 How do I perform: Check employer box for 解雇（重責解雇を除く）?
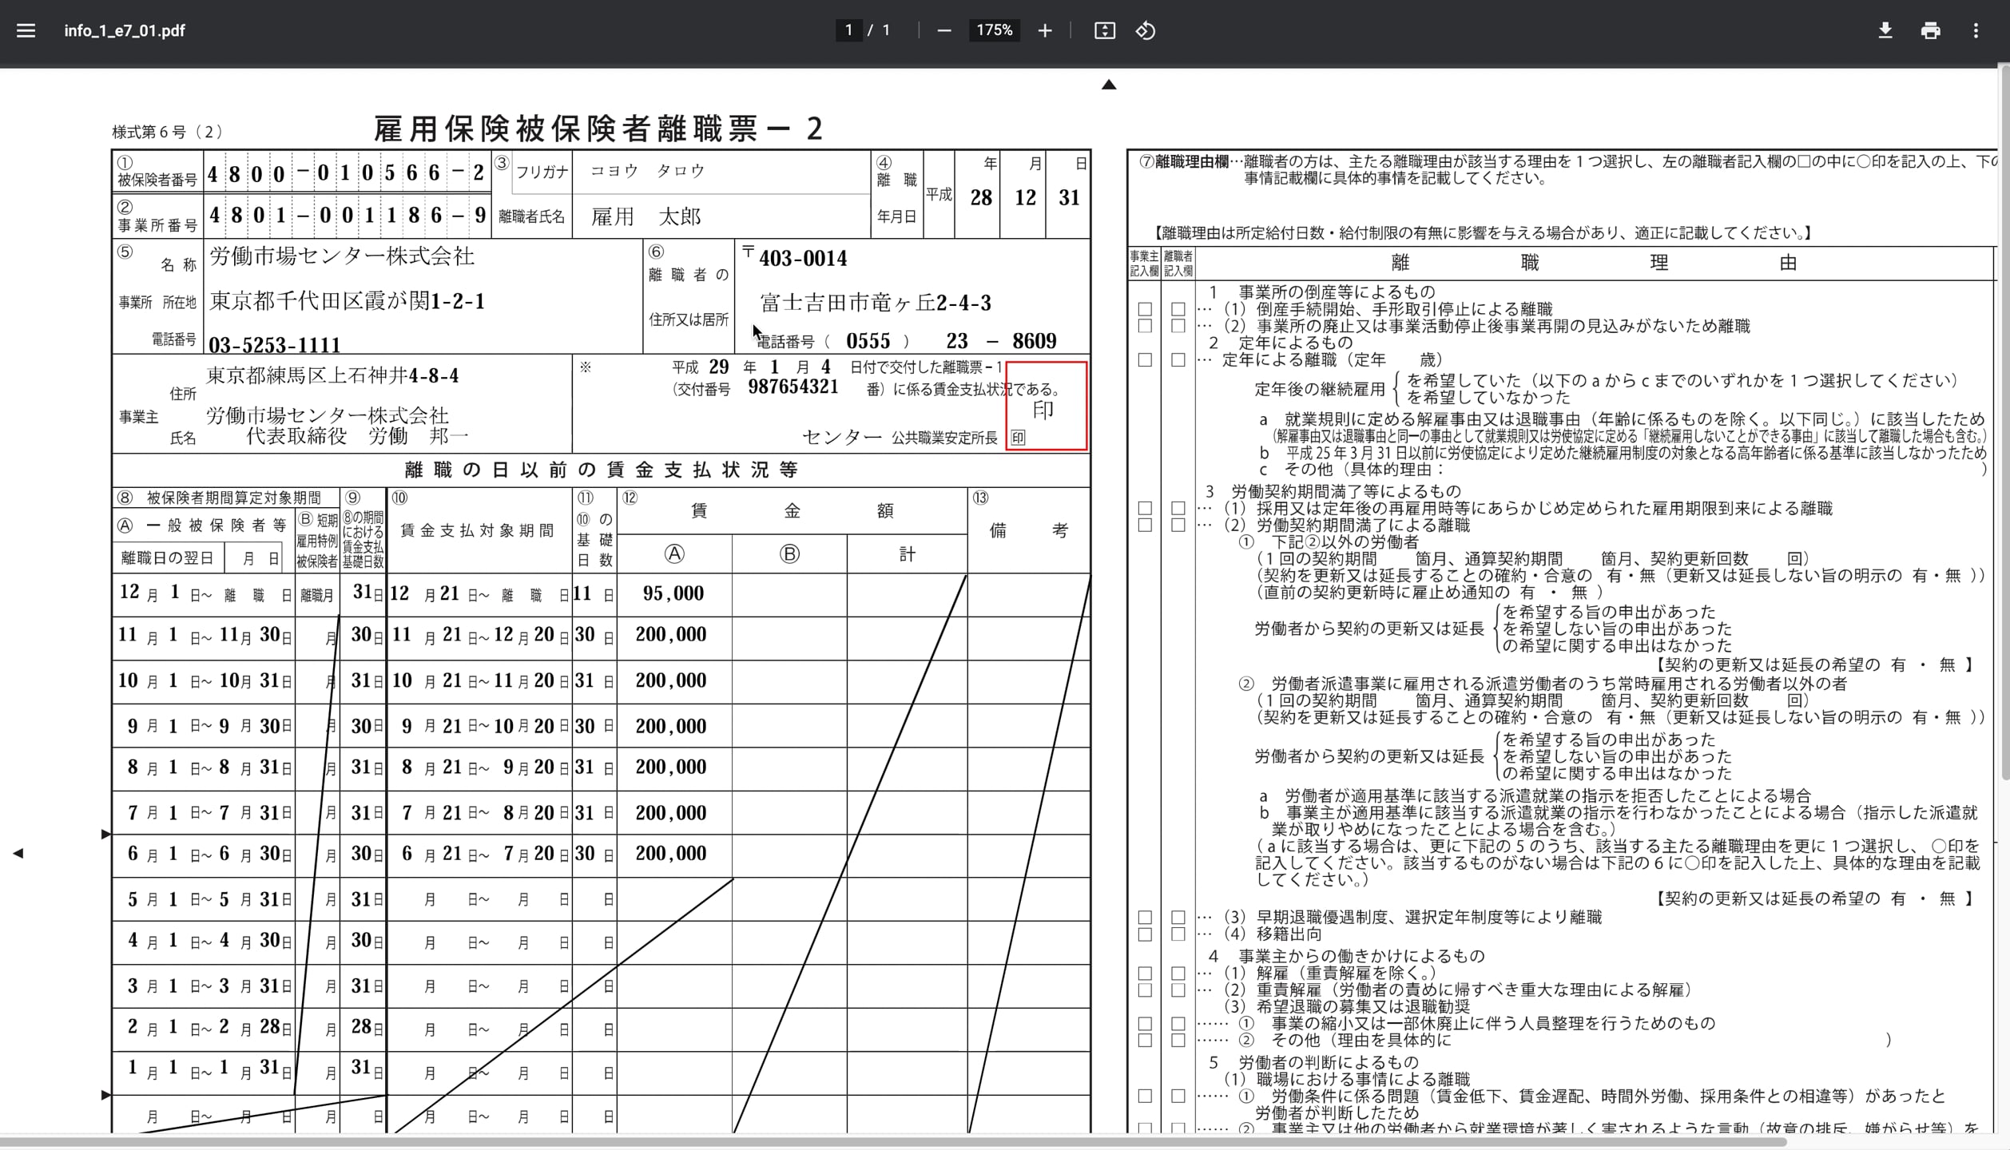point(1145,974)
